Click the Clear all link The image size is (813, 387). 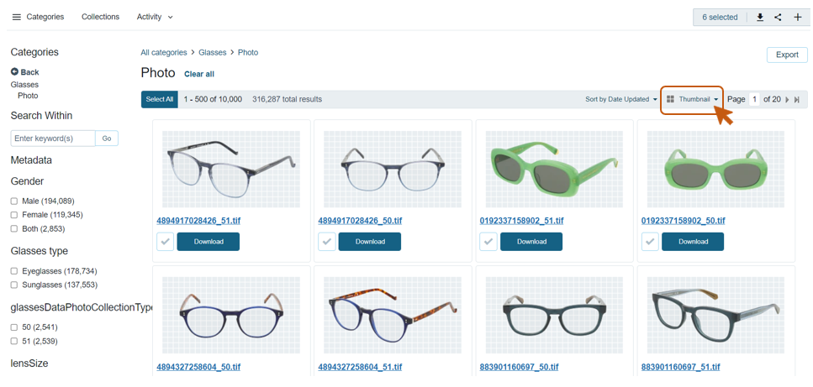(199, 74)
